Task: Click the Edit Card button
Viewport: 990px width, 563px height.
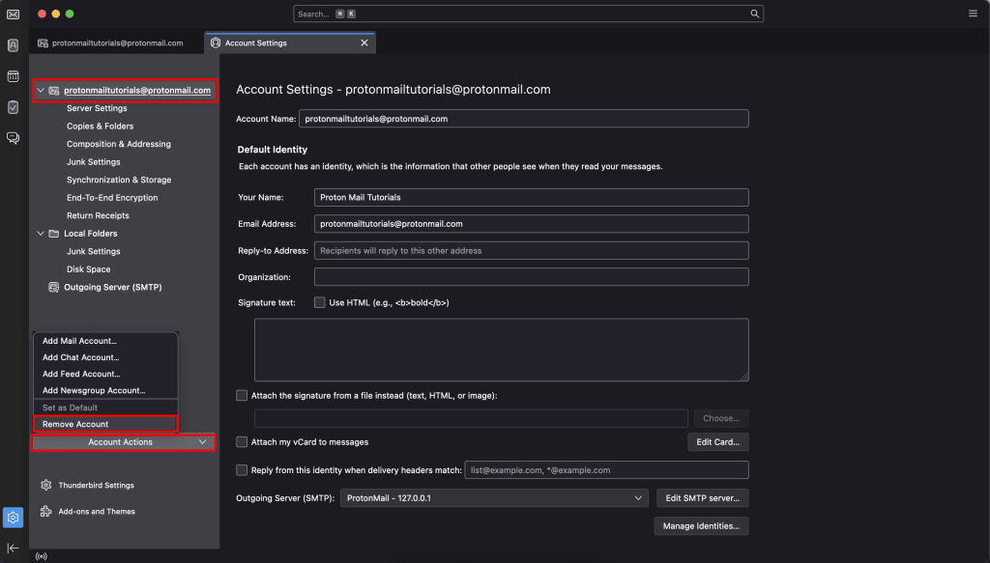Action: [x=718, y=442]
